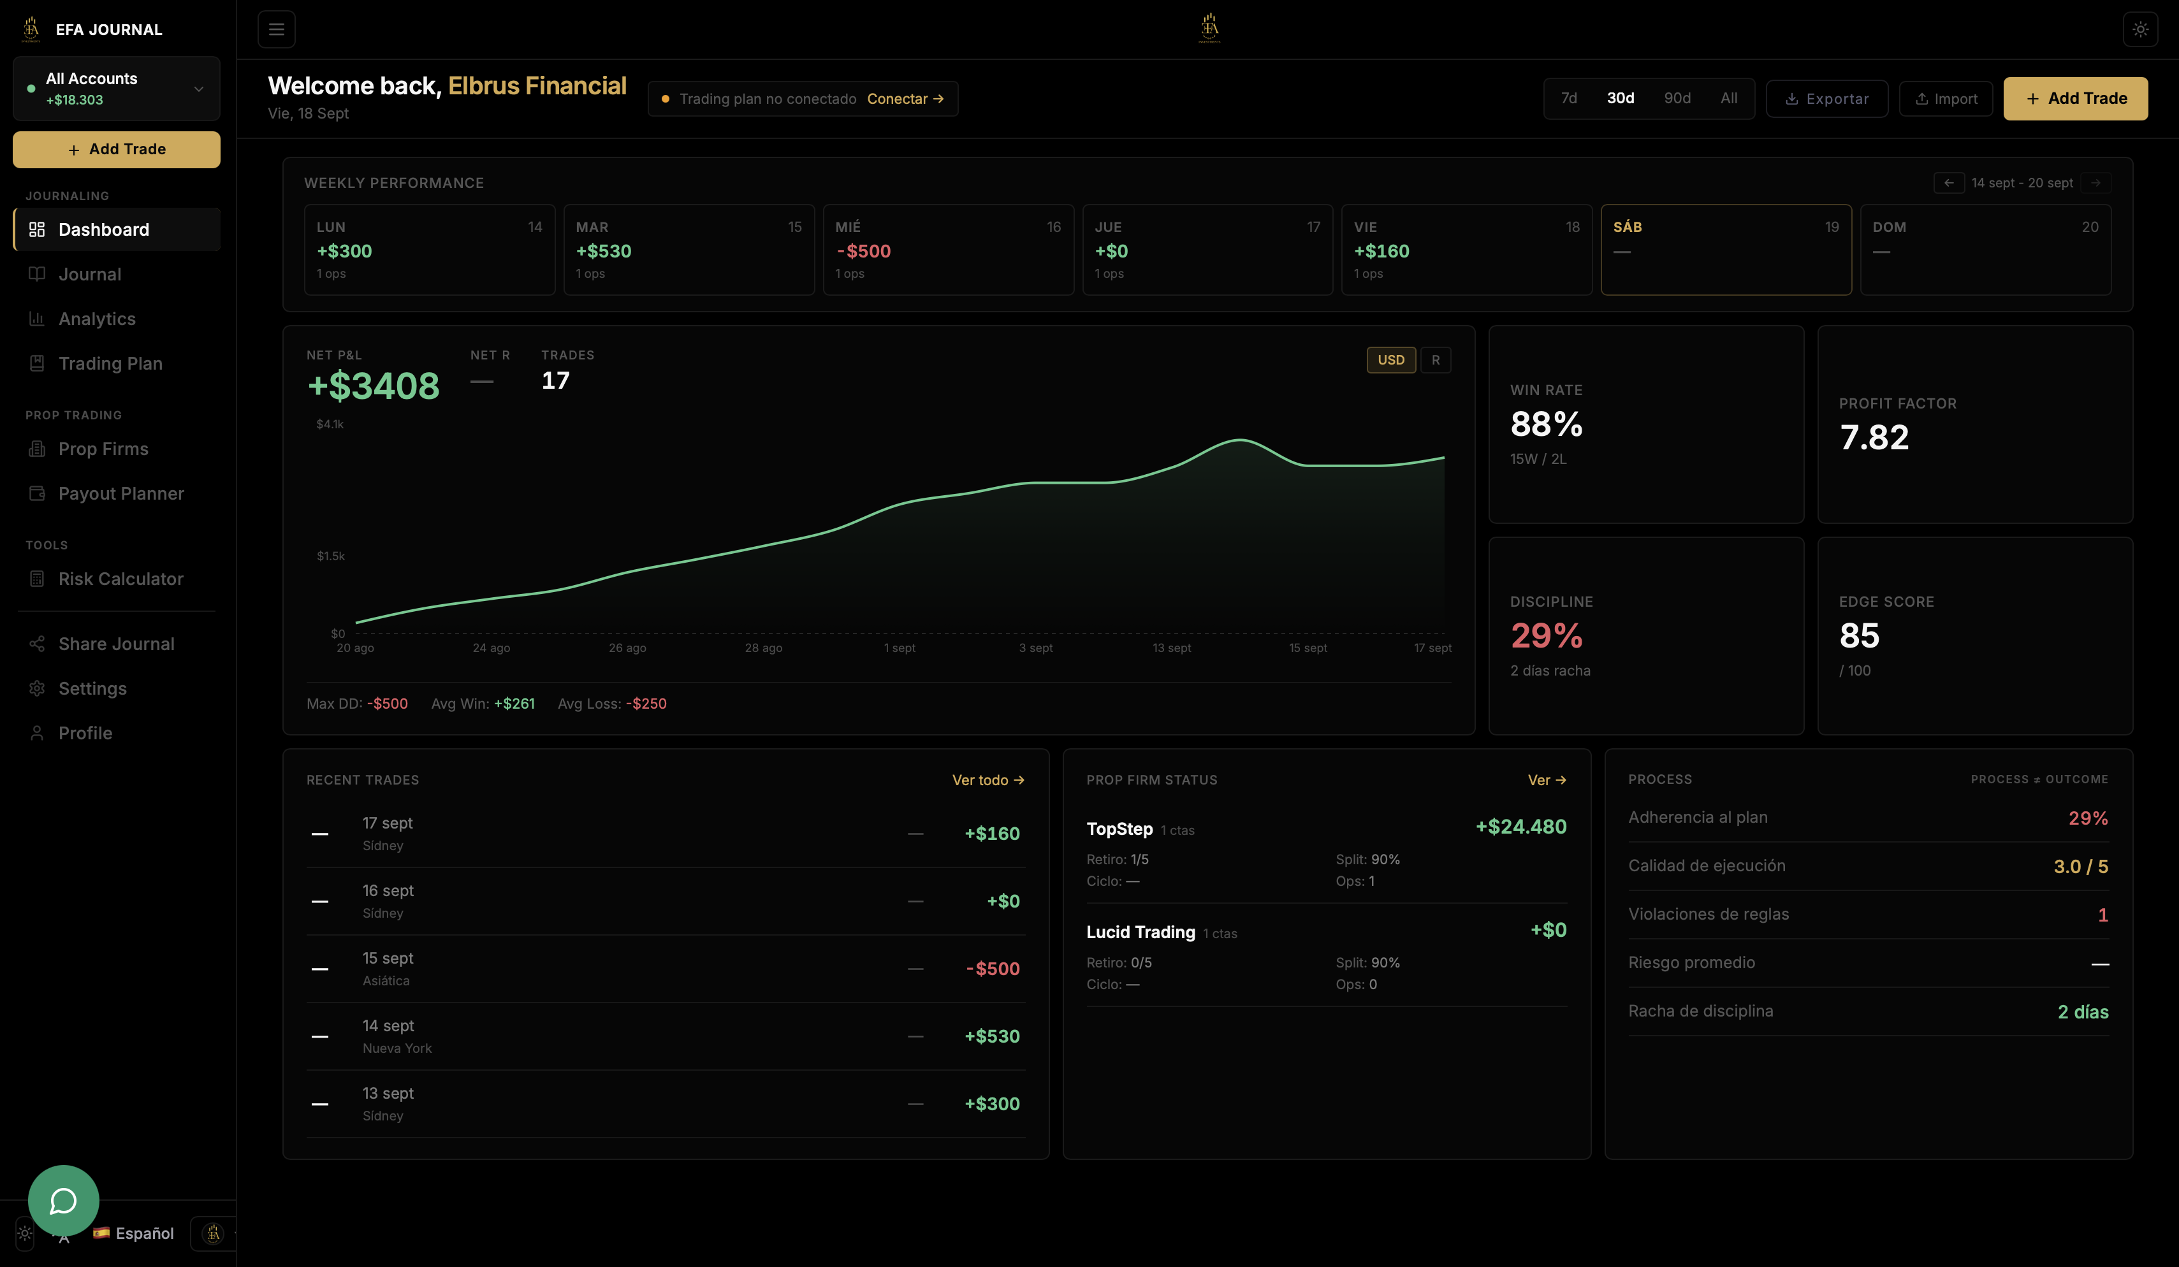Open Analytics page from sidebar
Screen dimensions: 2179x1267
117,319
